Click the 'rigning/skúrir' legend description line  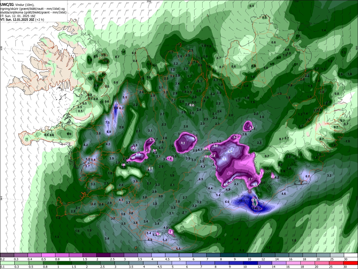click(x=32, y=9)
